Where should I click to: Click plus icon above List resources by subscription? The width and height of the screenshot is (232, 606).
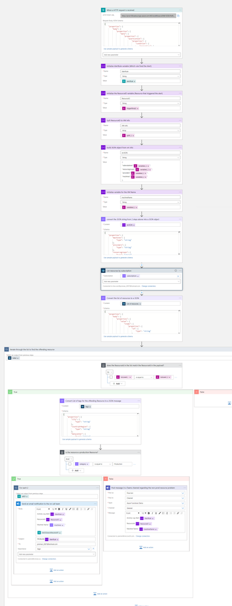click(142, 265)
